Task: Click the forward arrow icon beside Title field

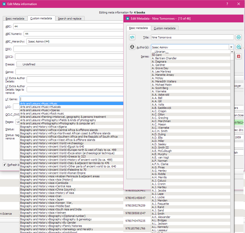Action: click(238, 37)
